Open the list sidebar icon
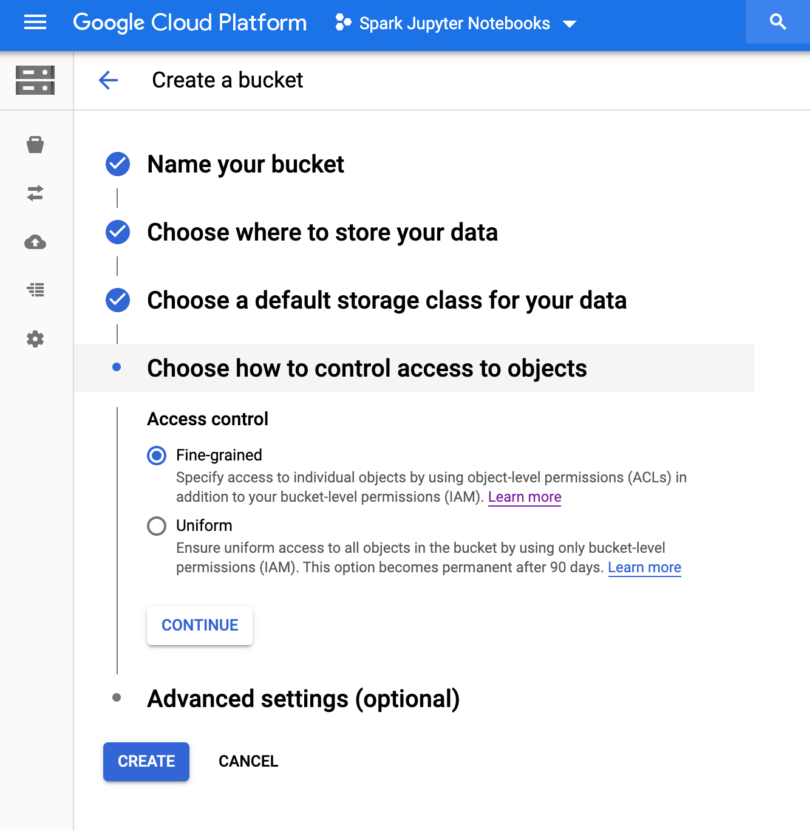This screenshot has height=831, width=810. pyautogui.click(x=35, y=290)
